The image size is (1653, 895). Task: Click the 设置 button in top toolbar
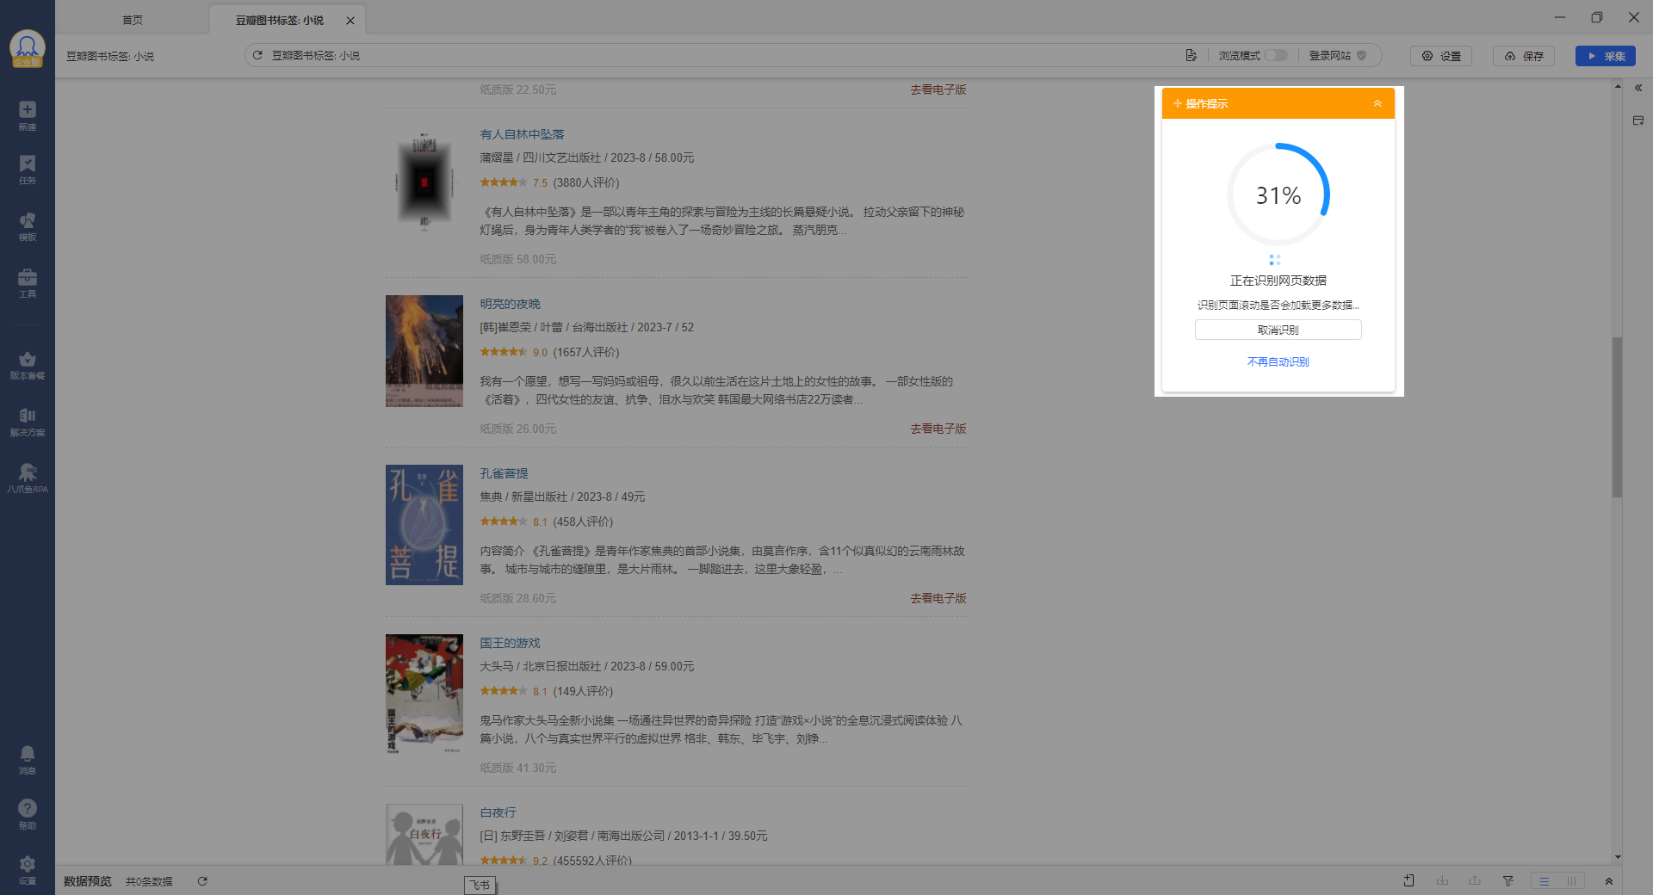(x=1441, y=56)
